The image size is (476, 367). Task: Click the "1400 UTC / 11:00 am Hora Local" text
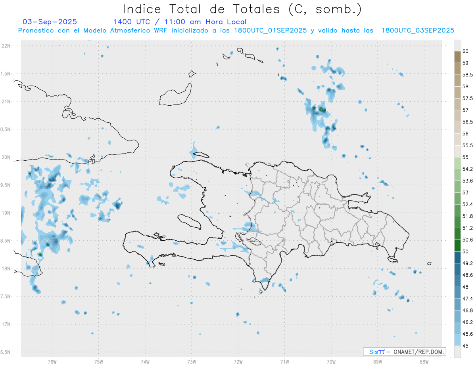[x=180, y=22]
